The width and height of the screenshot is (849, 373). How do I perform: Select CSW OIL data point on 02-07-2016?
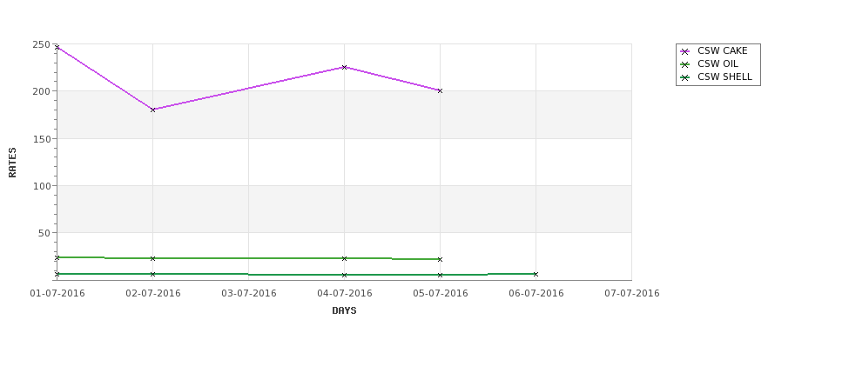click(x=152, y=258)
